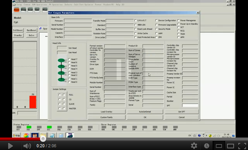Click the LBA input field

tap(27, 113)
